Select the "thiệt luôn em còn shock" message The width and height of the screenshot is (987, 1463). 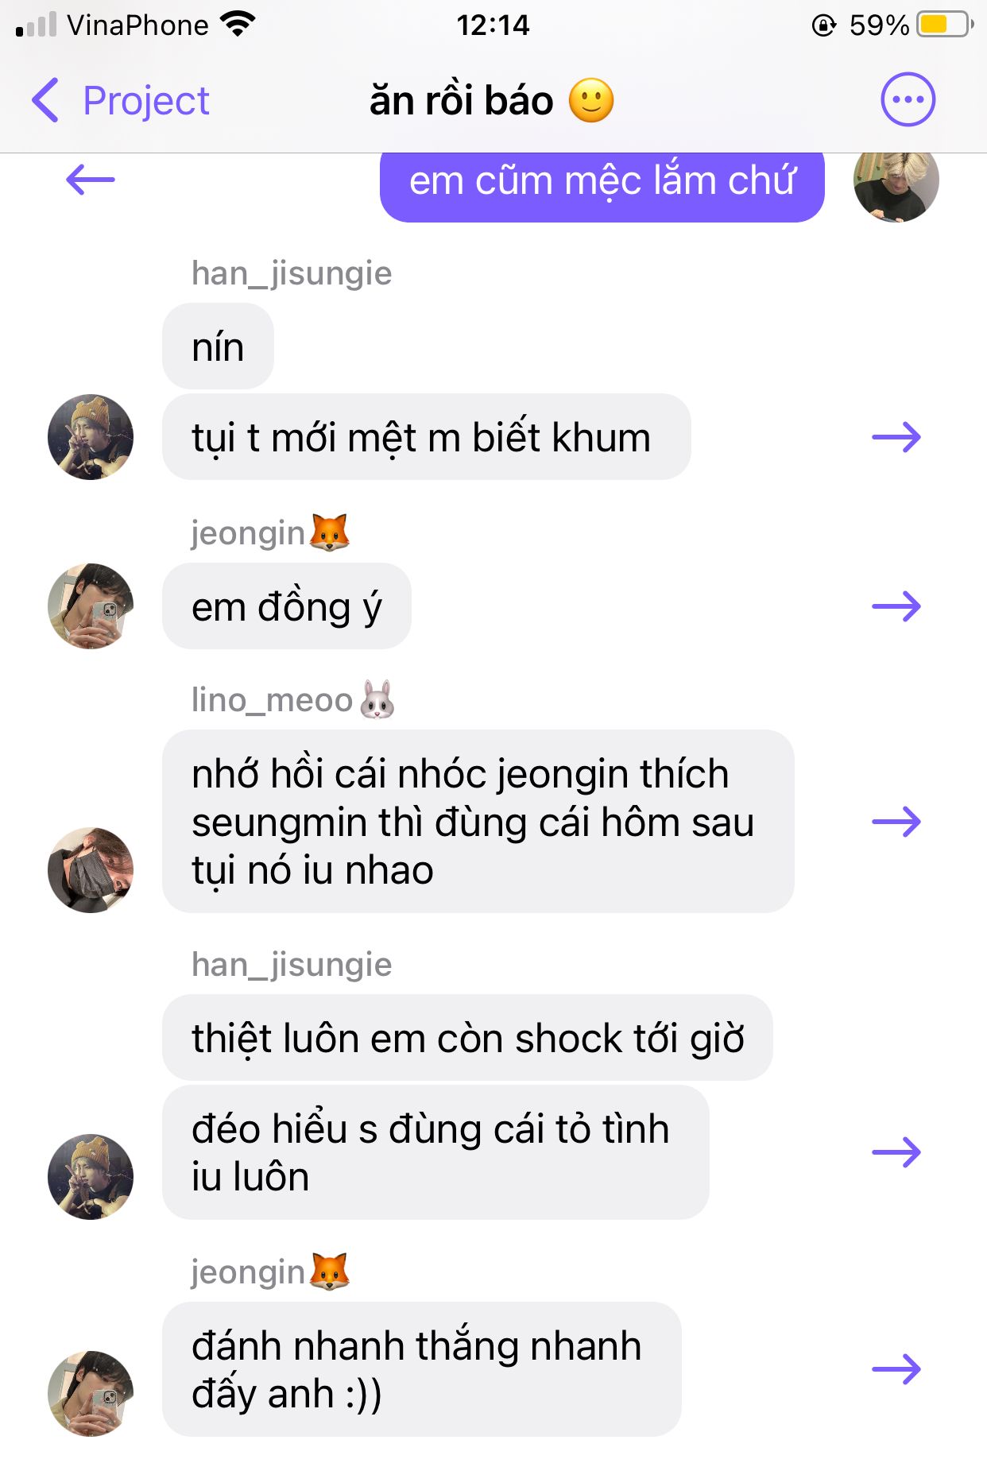pyautogui.click(x=467, y=1038)
